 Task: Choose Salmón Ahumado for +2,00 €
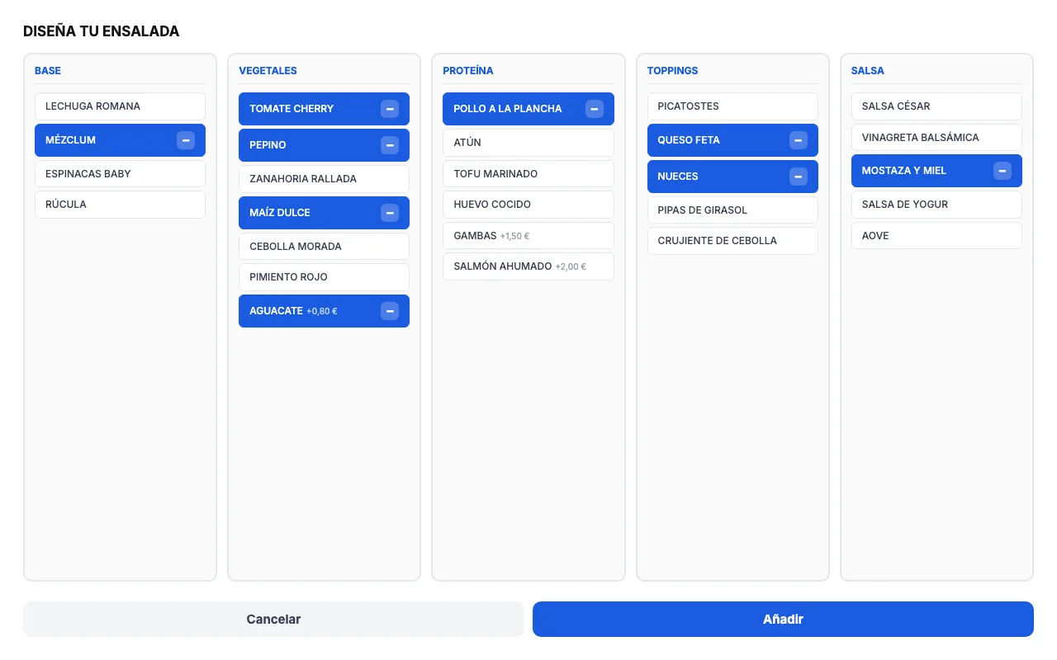[528, 266]
